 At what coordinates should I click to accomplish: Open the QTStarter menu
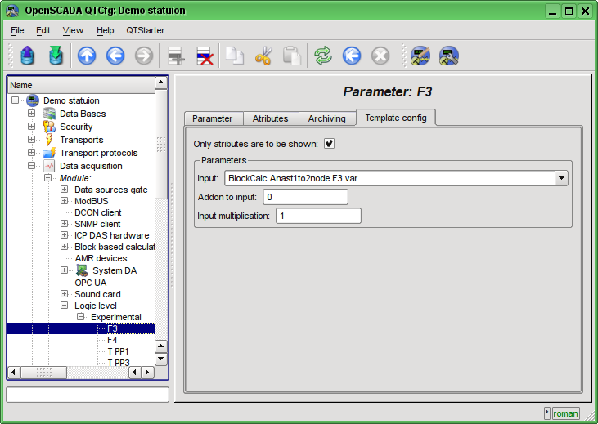[x=145, y=30]
